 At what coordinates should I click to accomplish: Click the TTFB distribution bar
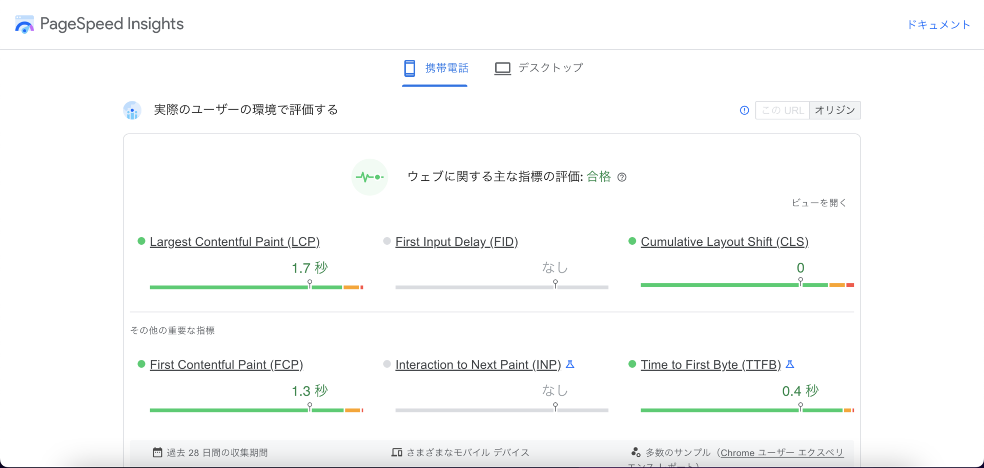(x=747, y=410)
